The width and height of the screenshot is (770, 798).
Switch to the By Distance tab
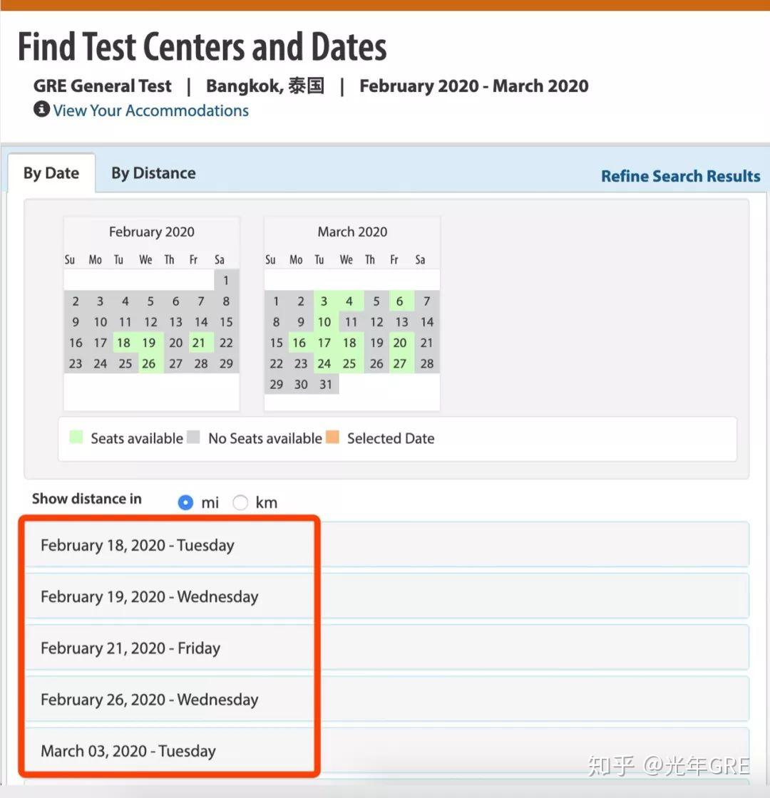[x=153, y=173]
